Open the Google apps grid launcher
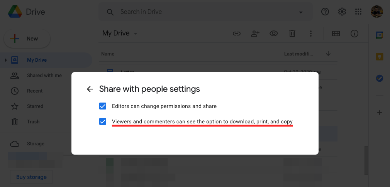This screenshot has width=390, height=187. [358, 12]
